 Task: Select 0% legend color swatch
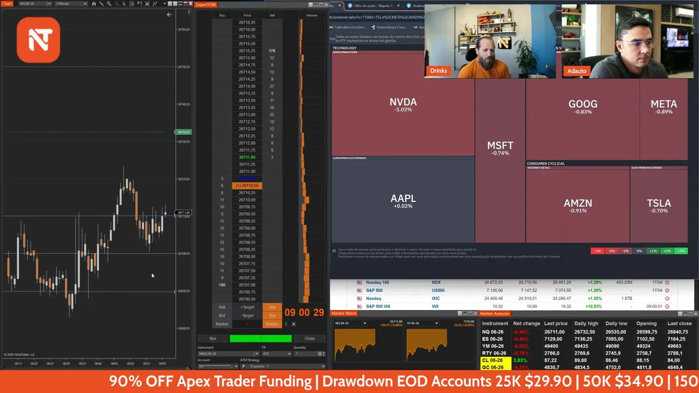(x=639, y=251)
